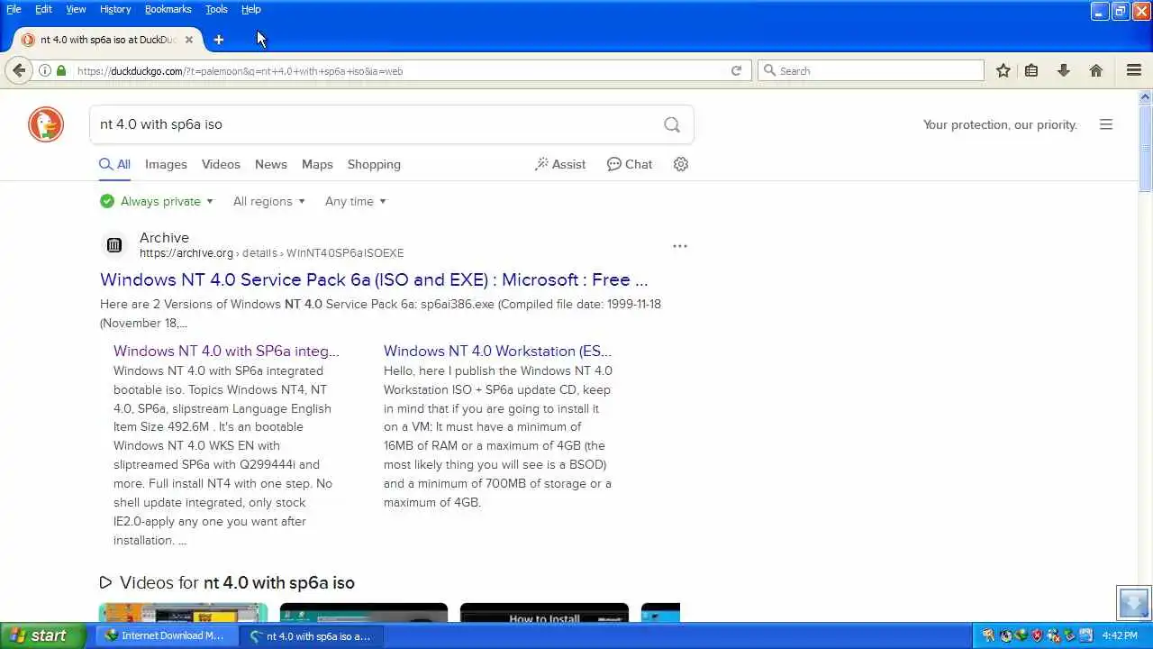1153x649 pixels.
Task: Open the Help menu
Action: pos(251,9)
